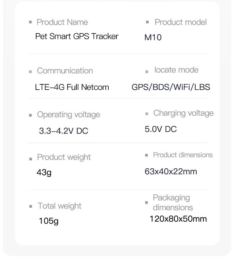Select the GPS/BDS/WiFi/LBS text
Image resolution: width=234 pixels, height=258 pixels.
[x=171, y=87]
